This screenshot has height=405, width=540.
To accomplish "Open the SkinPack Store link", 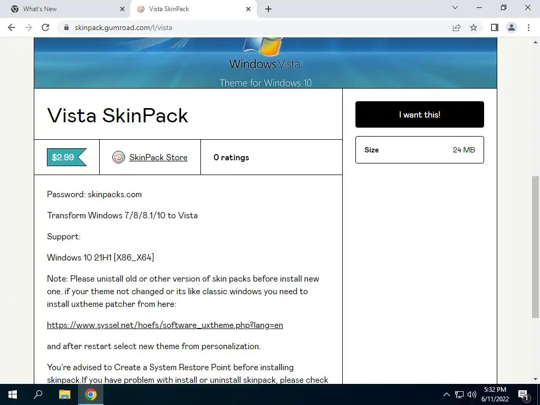I will (158, 157).
